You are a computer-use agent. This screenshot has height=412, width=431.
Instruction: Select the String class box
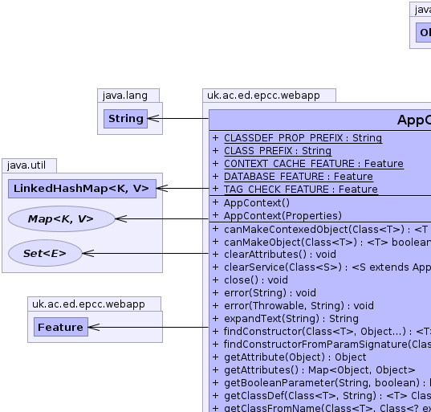coord(126,119)
